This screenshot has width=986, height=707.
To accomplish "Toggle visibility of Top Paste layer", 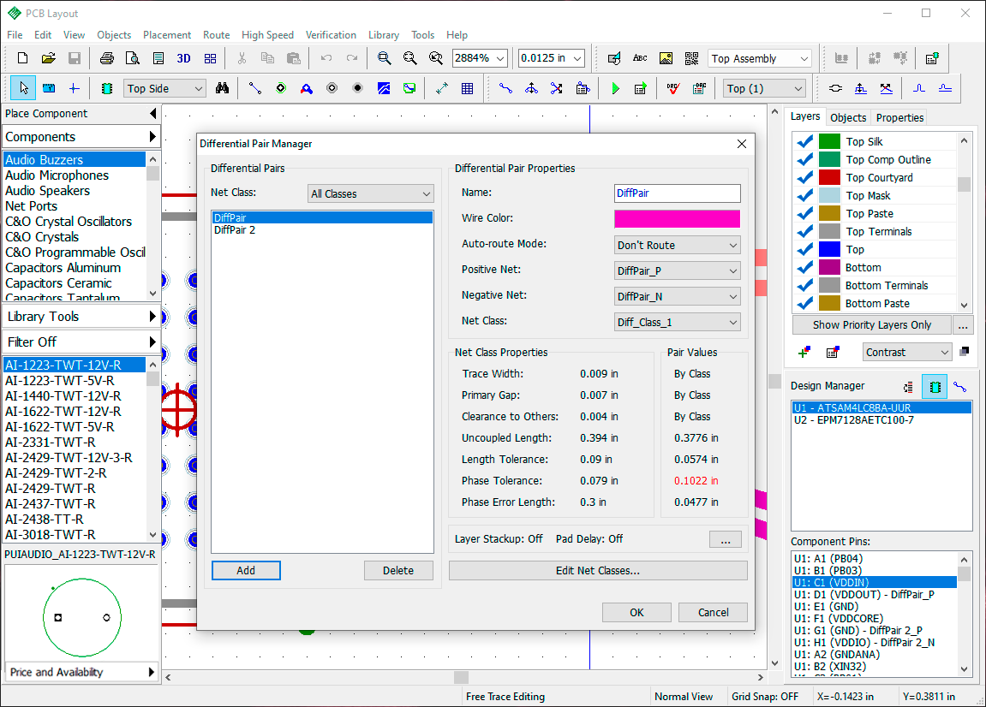I will point(804,214).
